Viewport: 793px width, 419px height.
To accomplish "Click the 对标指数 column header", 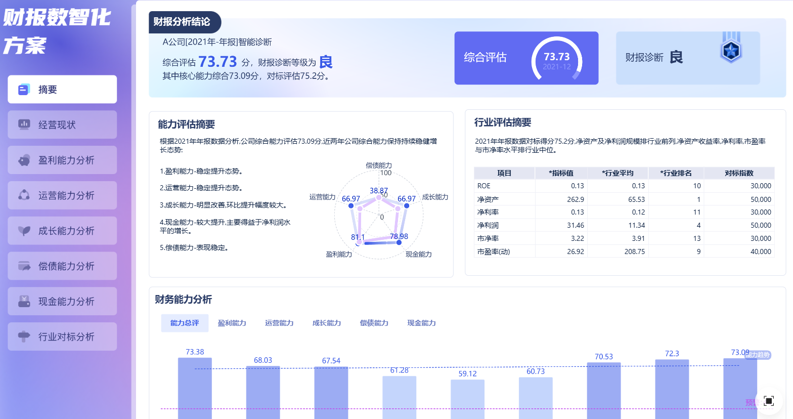I will point(739,173).
